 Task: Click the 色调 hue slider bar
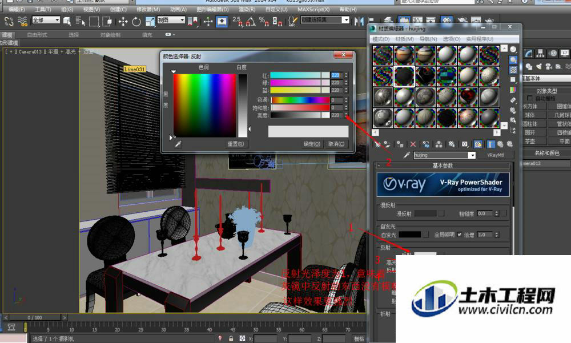(x=300, y=100)
